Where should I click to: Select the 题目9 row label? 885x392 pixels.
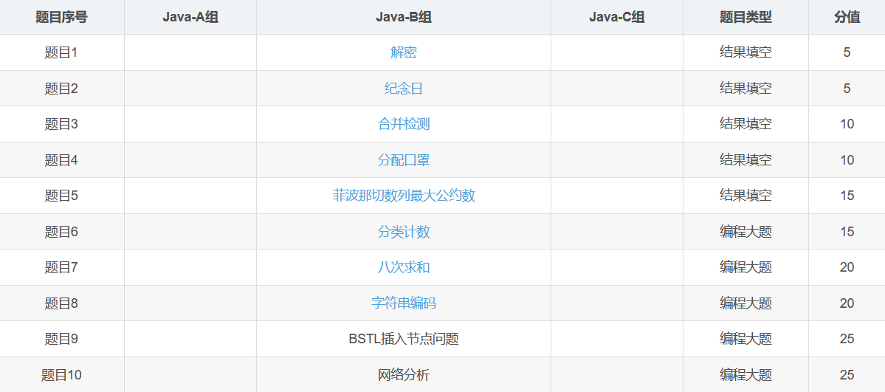point(61,339)
